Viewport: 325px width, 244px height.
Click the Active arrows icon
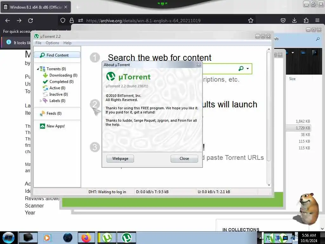[45, 88]
